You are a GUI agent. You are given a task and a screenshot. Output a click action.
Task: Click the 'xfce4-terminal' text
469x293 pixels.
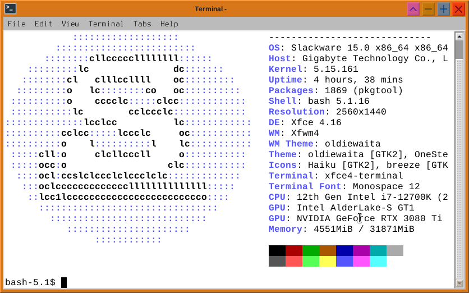(364, 176)
